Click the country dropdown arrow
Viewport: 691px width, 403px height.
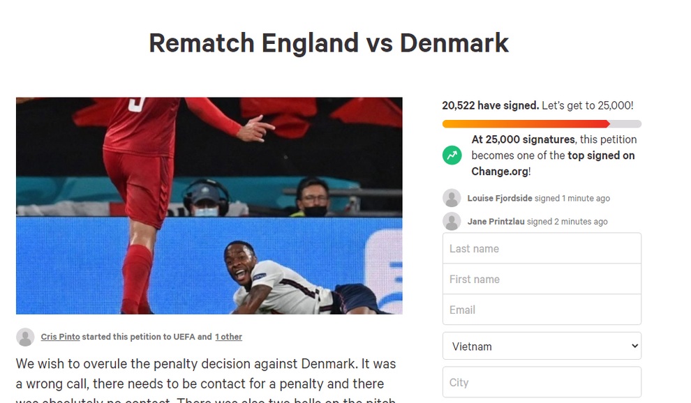point(634,347)
